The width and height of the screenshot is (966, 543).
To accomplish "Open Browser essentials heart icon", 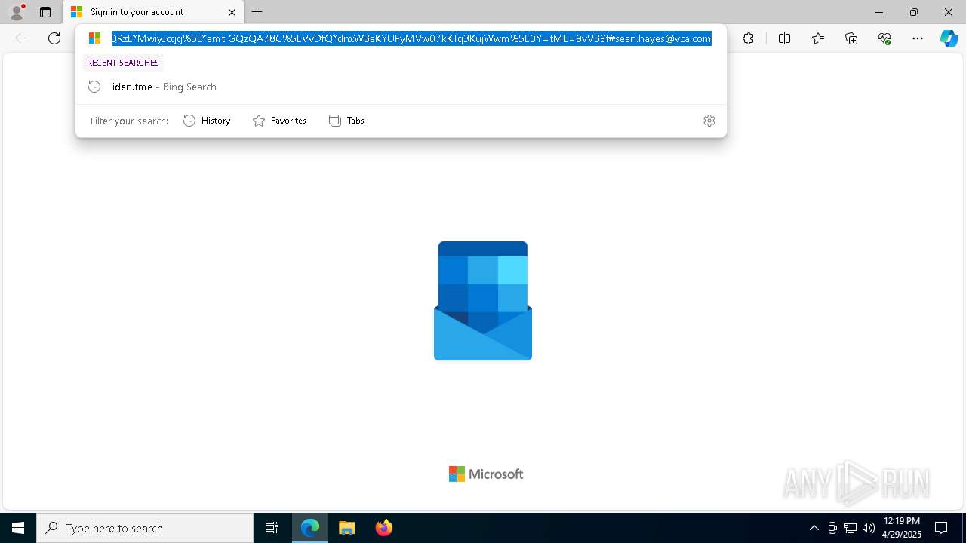I will 884,38.
